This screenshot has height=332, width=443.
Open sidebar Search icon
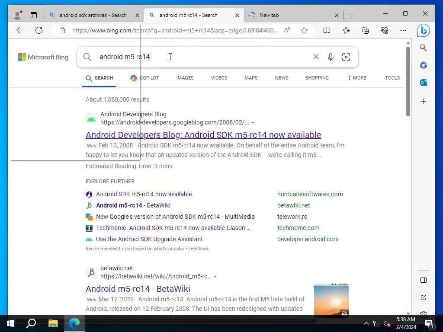(423, 48)
